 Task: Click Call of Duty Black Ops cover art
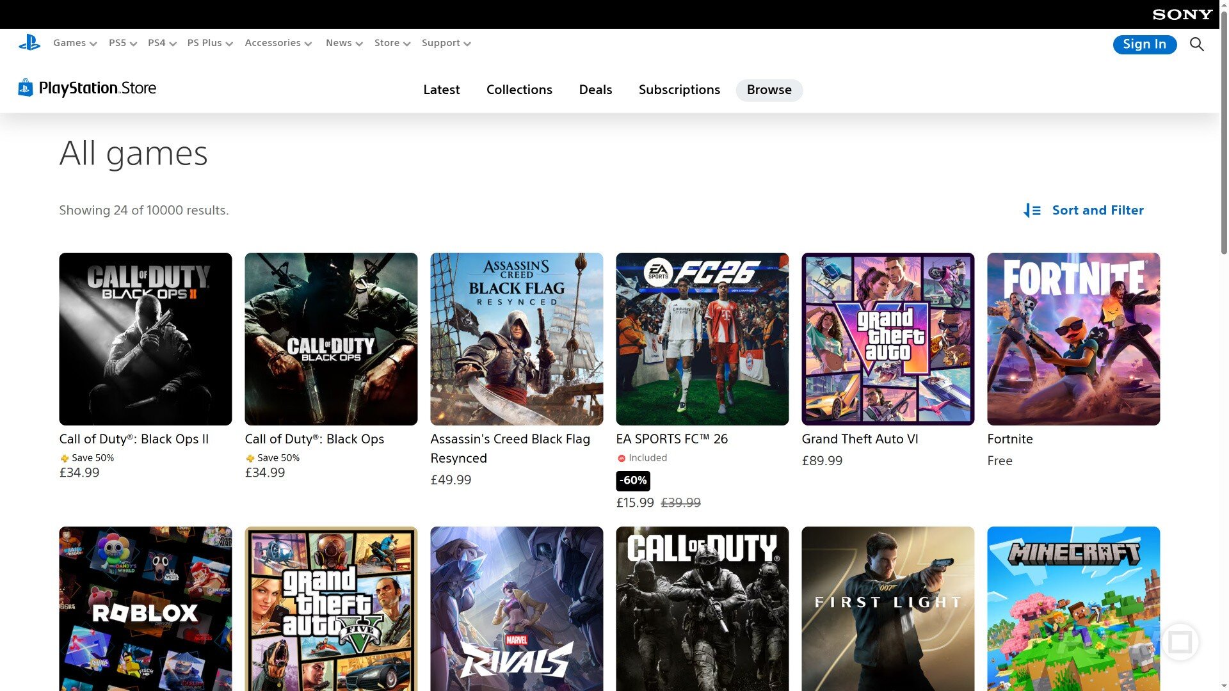(x=331, y=339)
